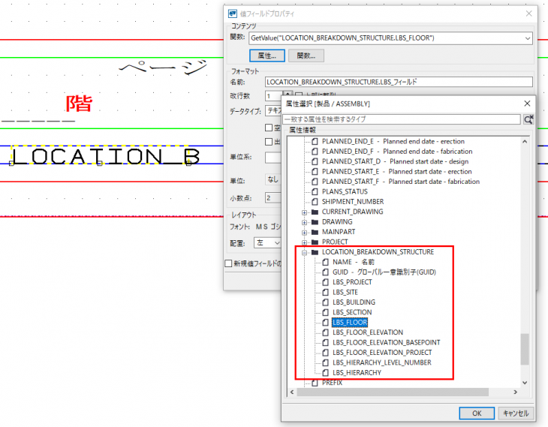Viewport: 548px width, 427px height.
Task: Close the 値フィールドプロパティ window
Action: (x=528, y=14)
